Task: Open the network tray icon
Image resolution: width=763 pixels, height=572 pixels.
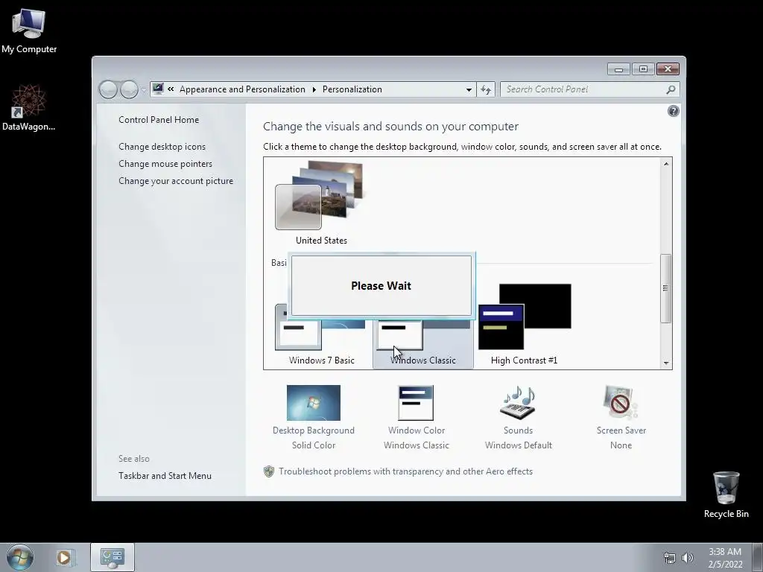Action: [670, 558]
